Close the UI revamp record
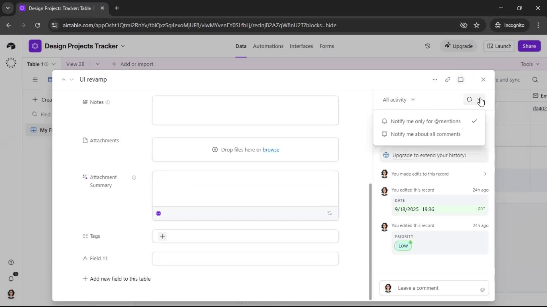This screenshot has width=547, height=307. tap(483, 80)
